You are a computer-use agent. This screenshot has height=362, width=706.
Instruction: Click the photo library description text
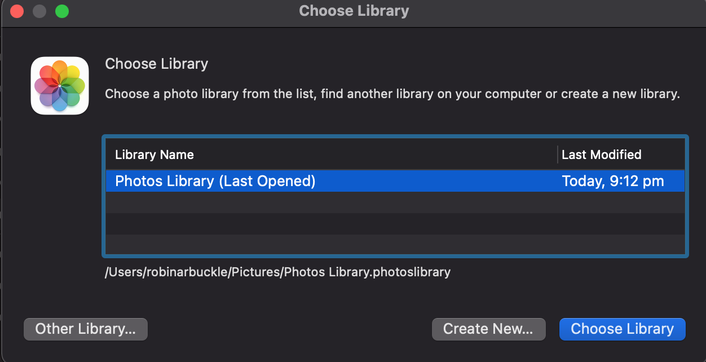coord(392,94)
